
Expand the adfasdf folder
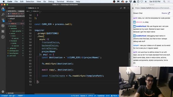[12, 19]
